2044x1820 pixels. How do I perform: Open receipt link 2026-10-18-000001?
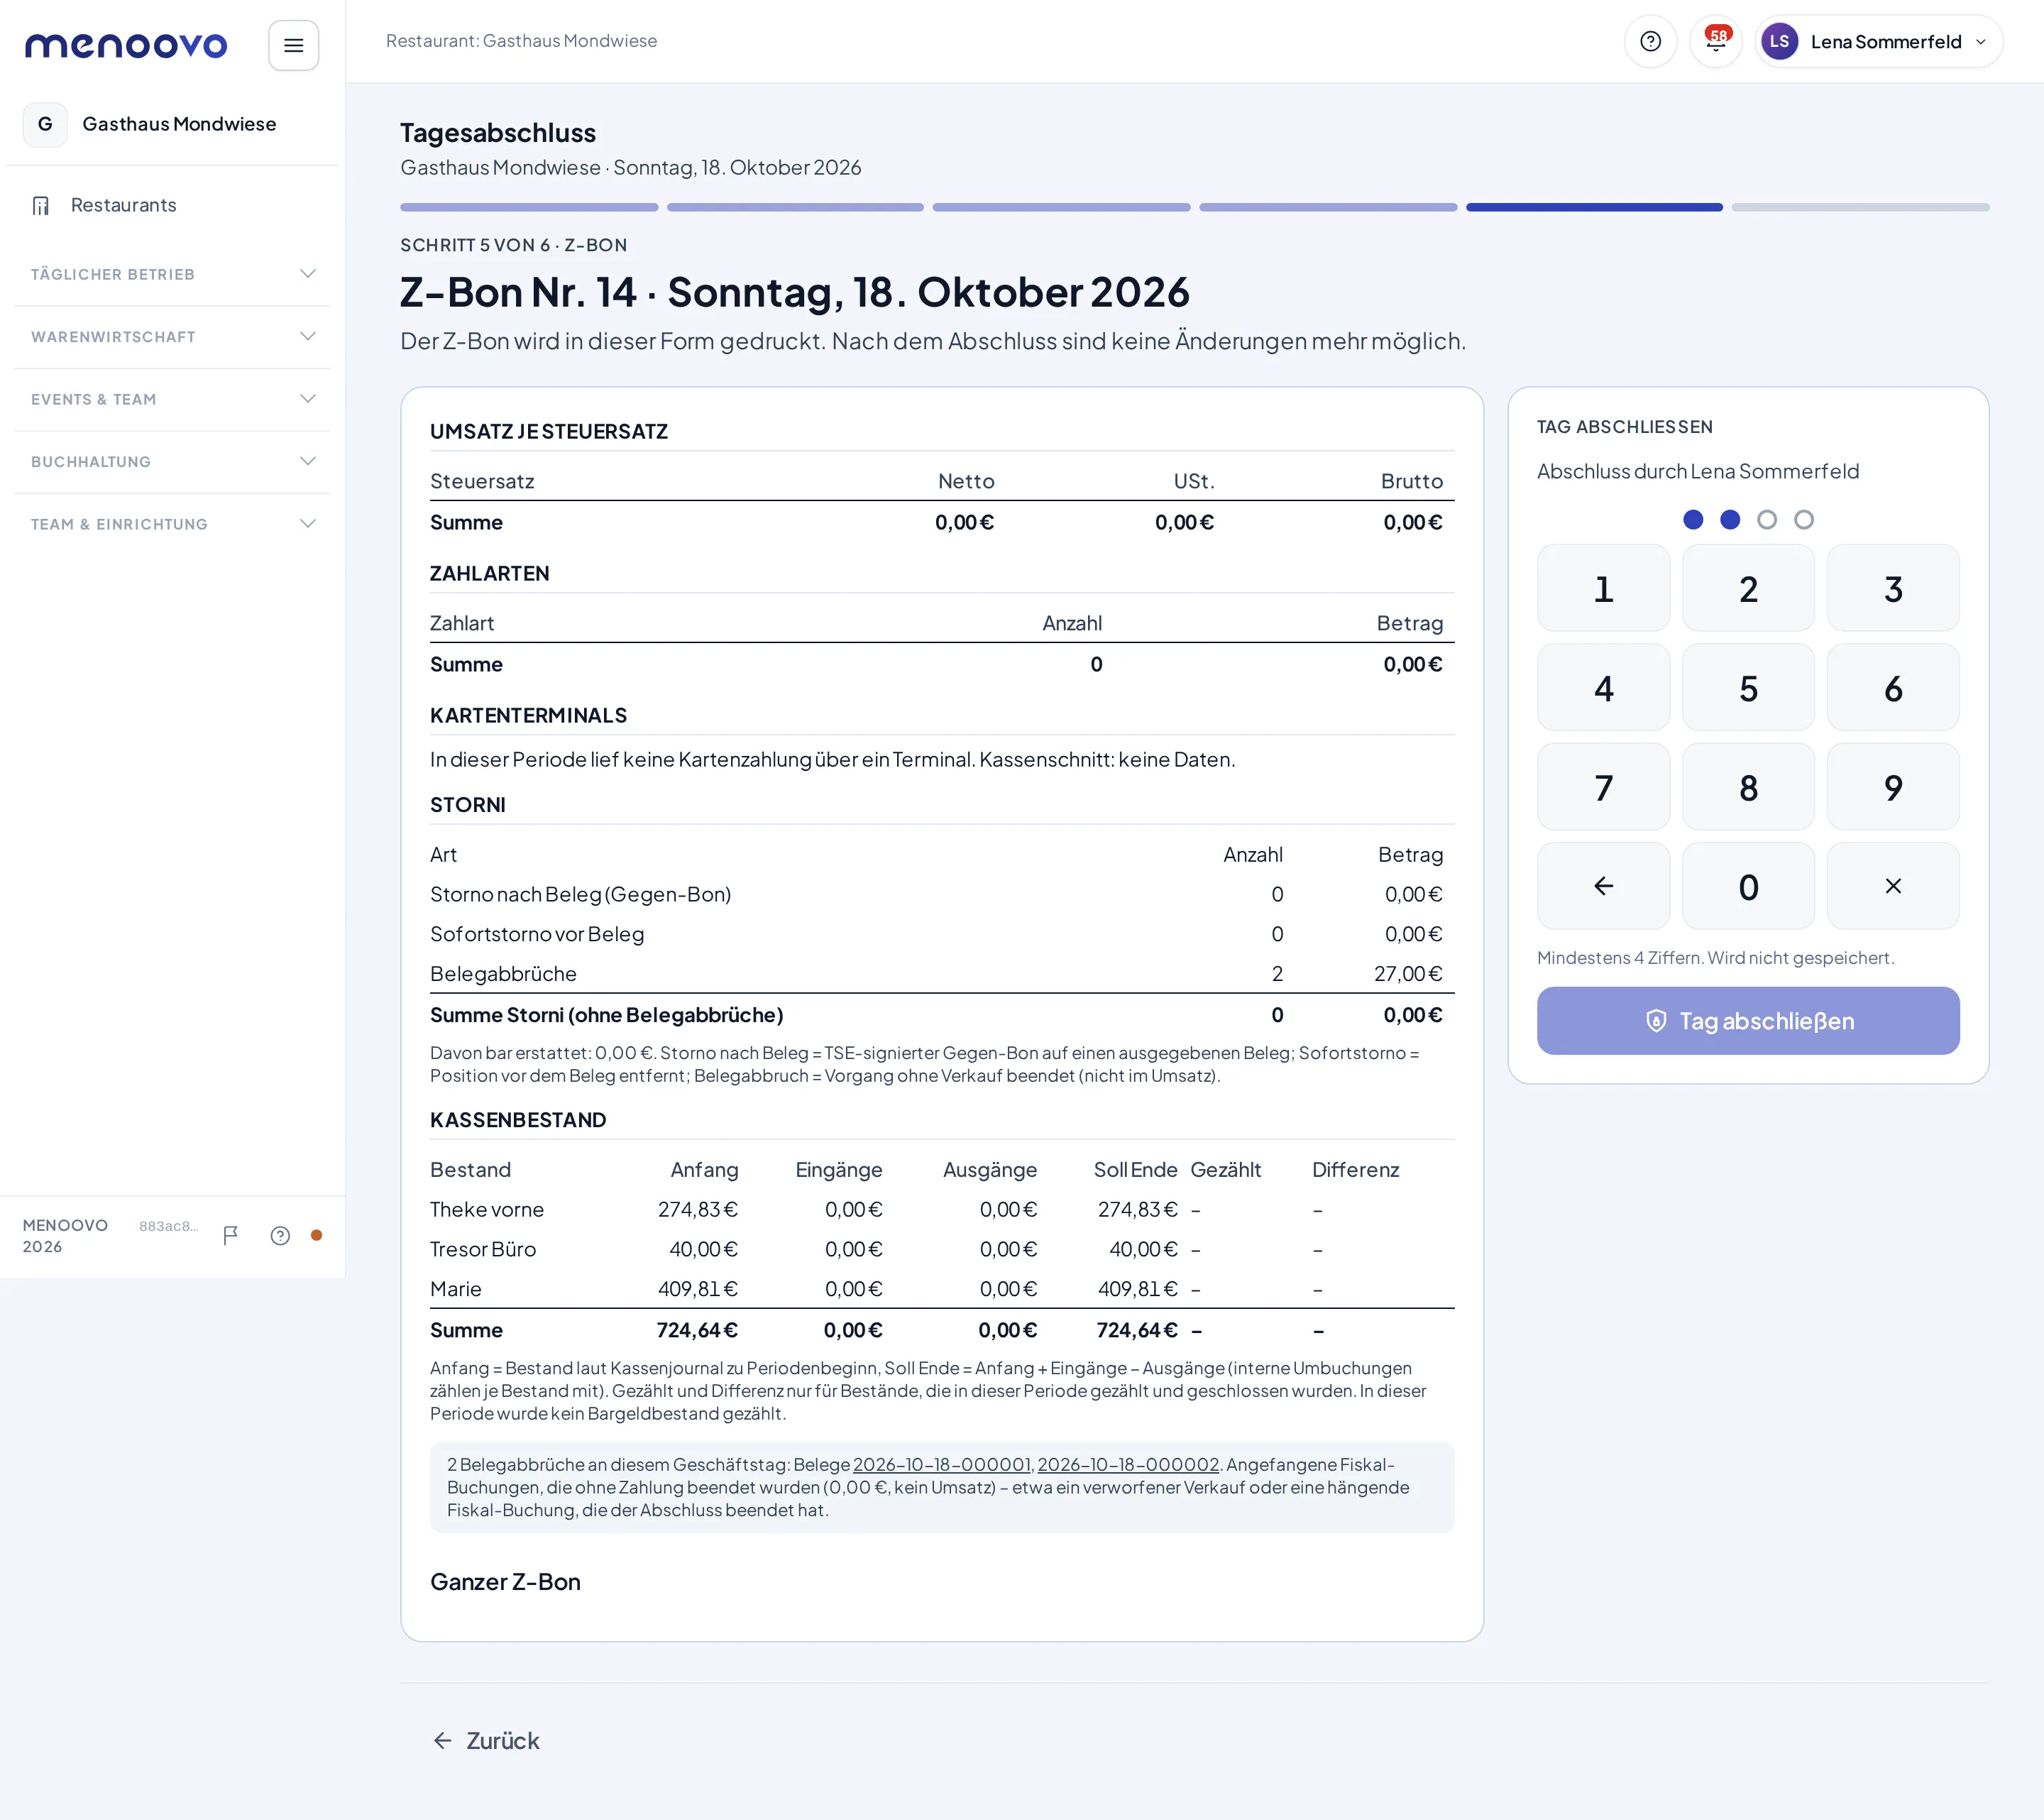[x=941, y=1464]
